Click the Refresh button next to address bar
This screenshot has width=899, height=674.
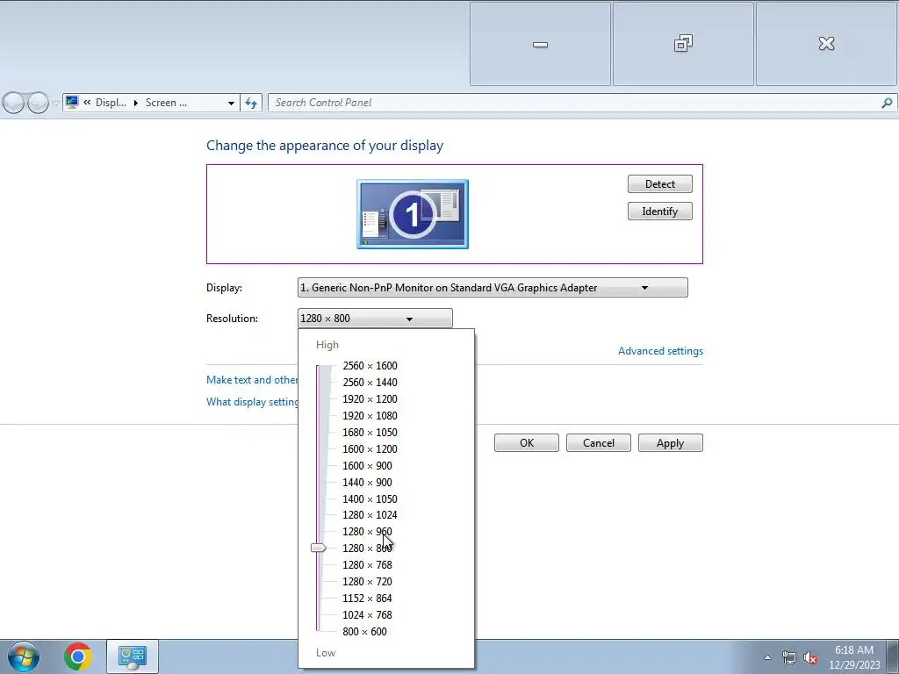pyautogui.click(x=251, y=103)
